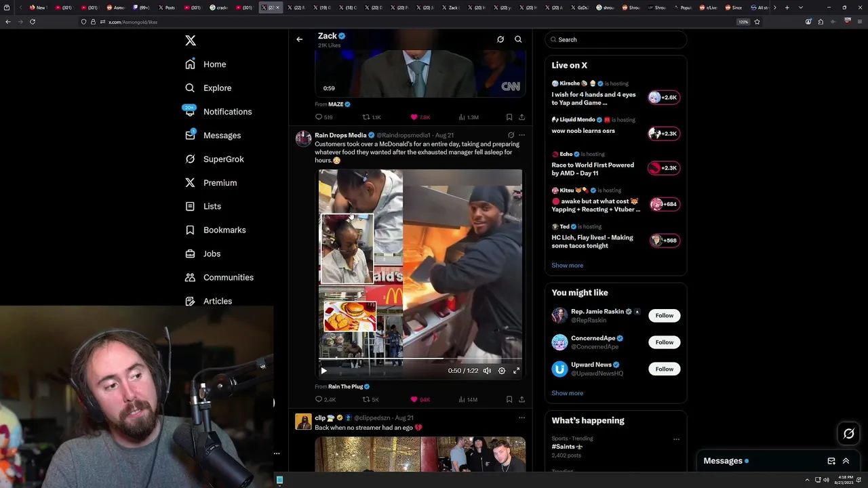Open the Premium page

[x=210, y=183]
